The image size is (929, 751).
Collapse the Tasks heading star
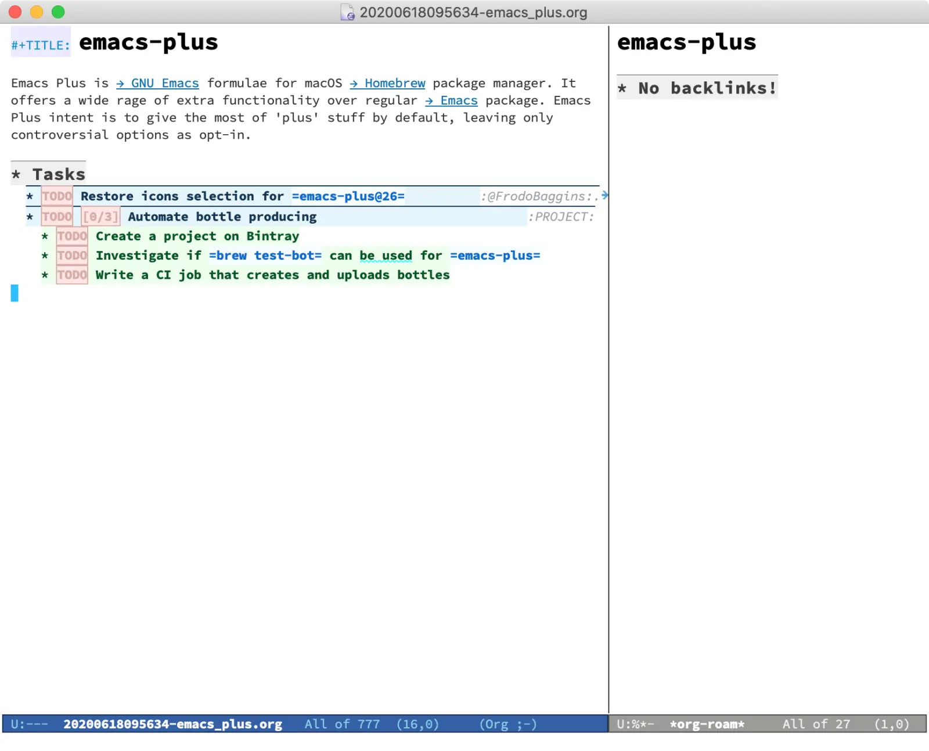(x=16, y=174)
